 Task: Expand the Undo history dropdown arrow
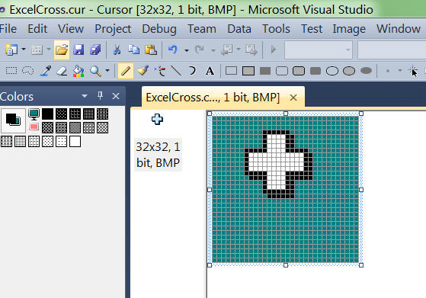click(x=187, y=50)
